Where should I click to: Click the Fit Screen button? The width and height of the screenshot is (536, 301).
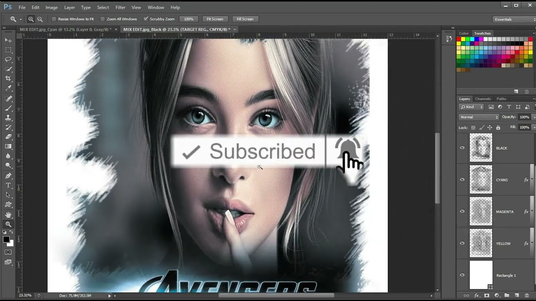pos(215,19)
